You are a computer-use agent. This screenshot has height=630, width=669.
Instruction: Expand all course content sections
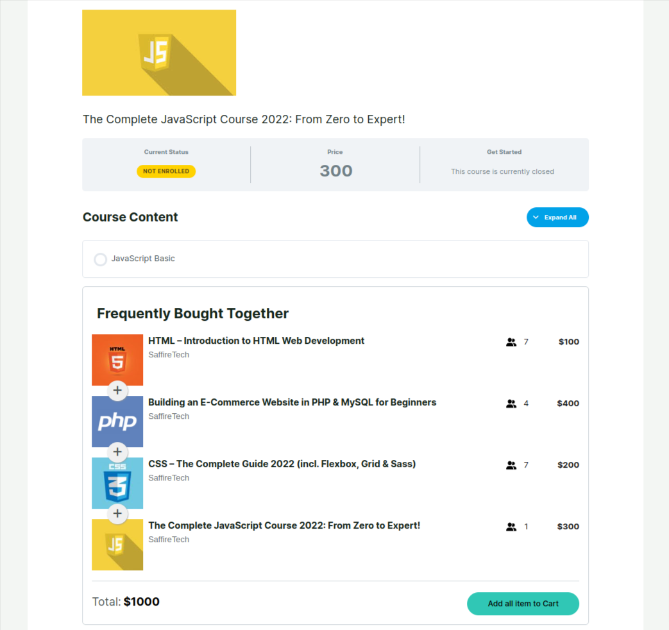tap(557, 217)
